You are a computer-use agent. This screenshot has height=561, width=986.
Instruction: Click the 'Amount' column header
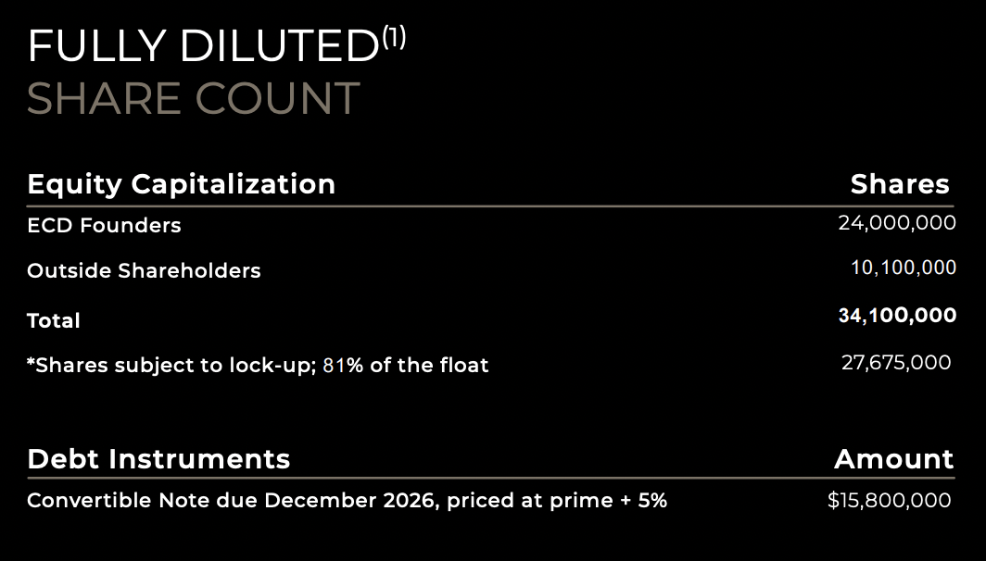893,459
